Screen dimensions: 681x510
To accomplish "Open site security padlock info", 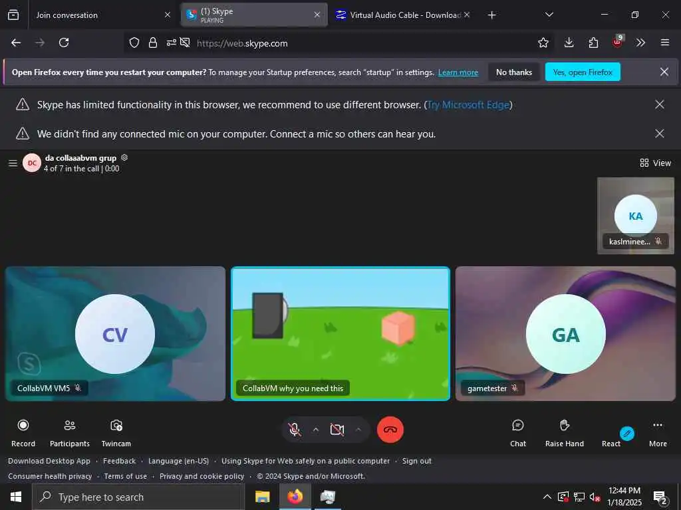I will (152, 42).
